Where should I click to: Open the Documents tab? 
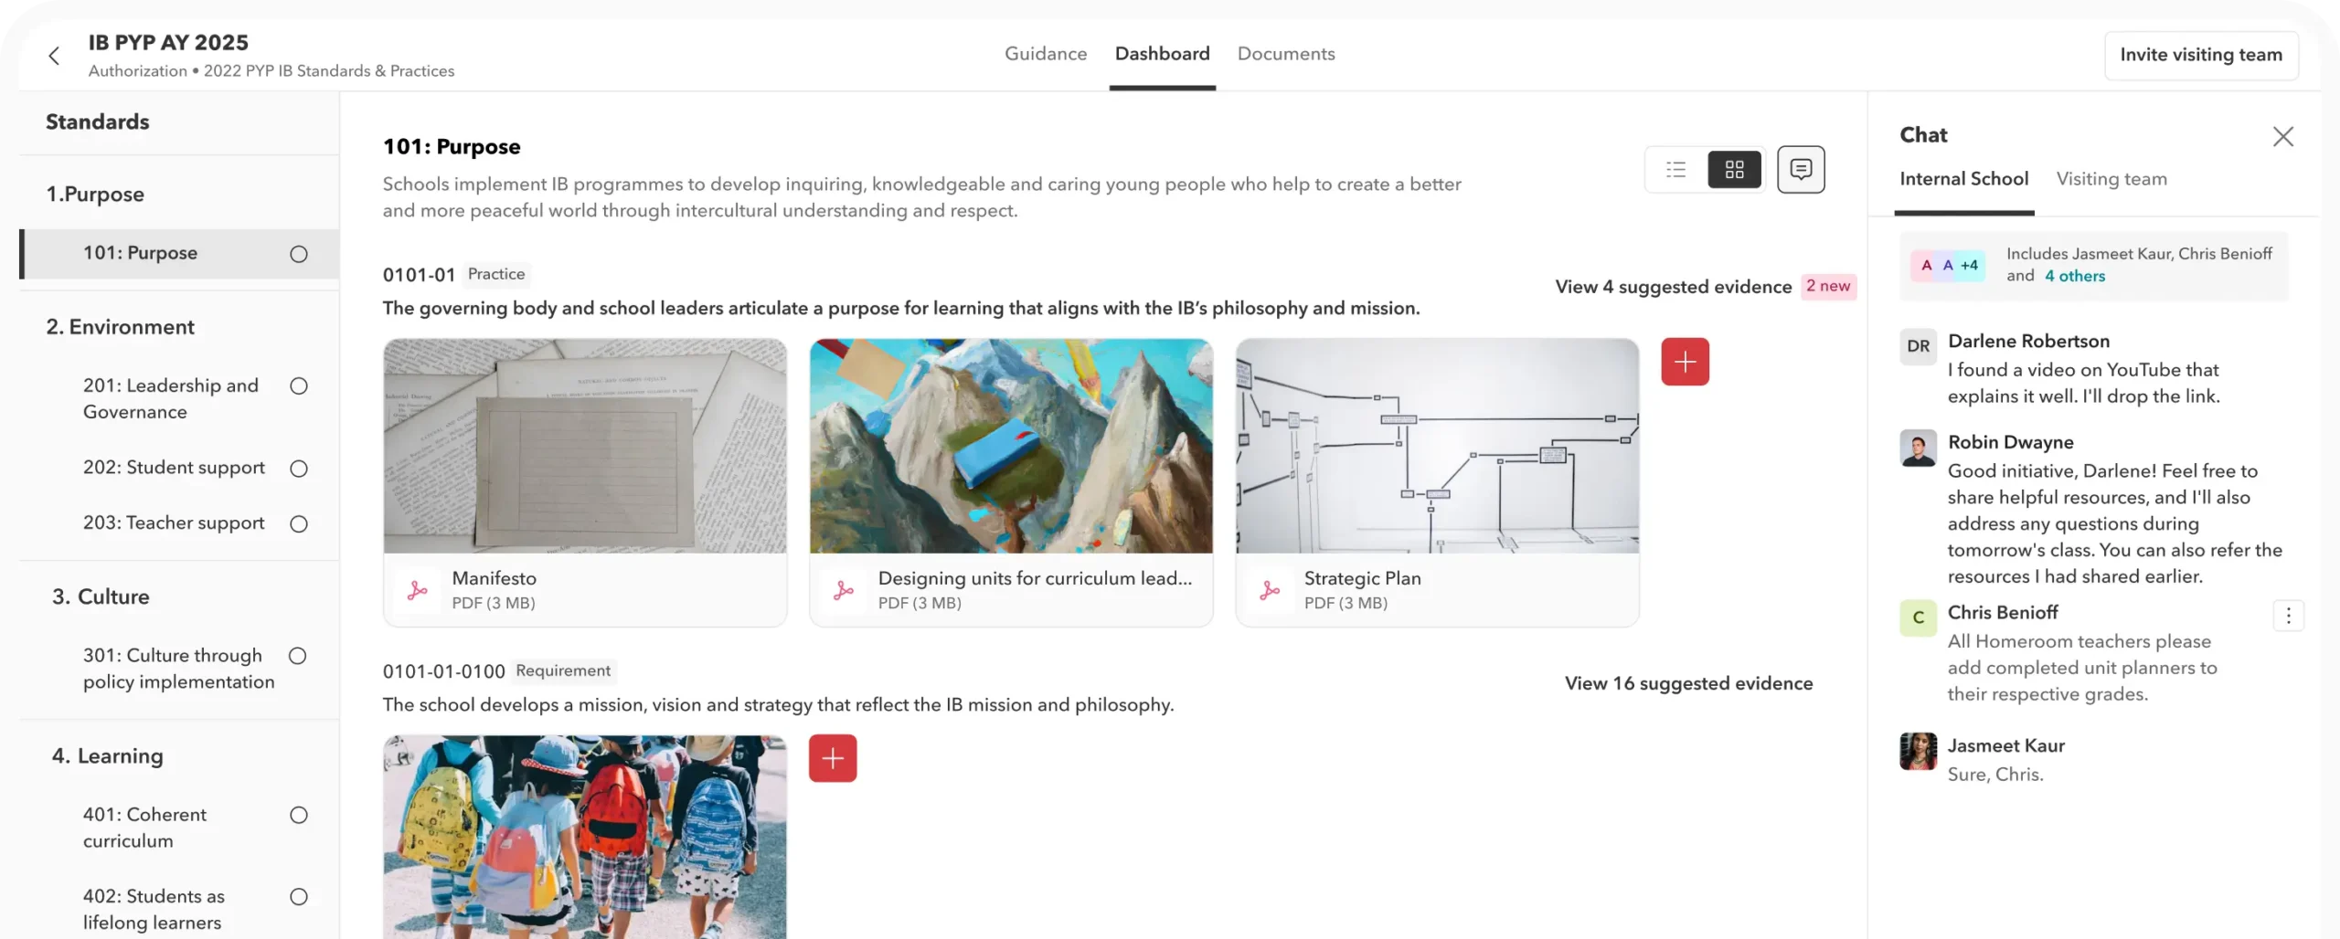(x=1285, y=54)
